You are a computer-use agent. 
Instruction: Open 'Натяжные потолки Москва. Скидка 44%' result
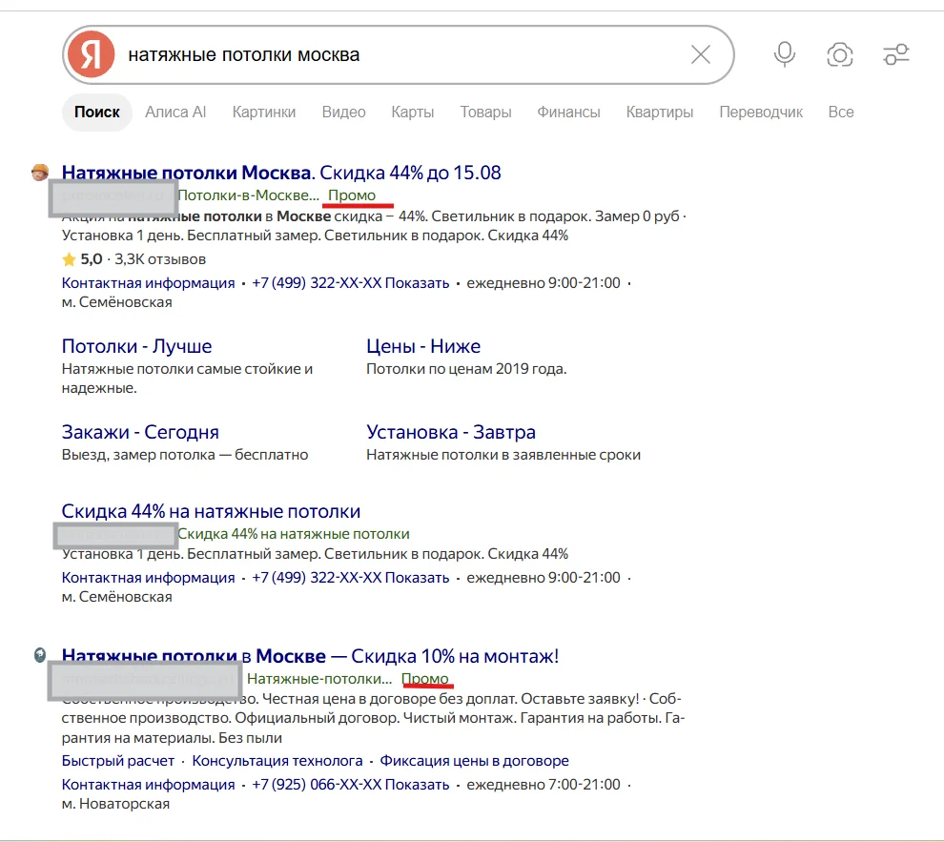pos(281,173)
